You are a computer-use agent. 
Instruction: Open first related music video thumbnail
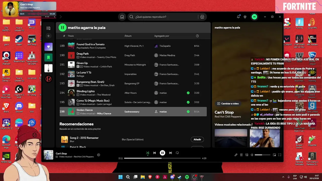(231, 138)
